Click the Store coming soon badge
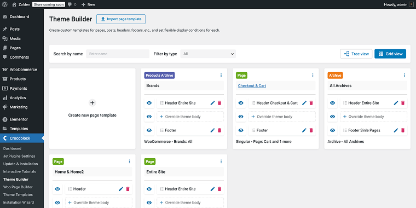This screenshot has width=416, height=208. click(x=49, y=4)
